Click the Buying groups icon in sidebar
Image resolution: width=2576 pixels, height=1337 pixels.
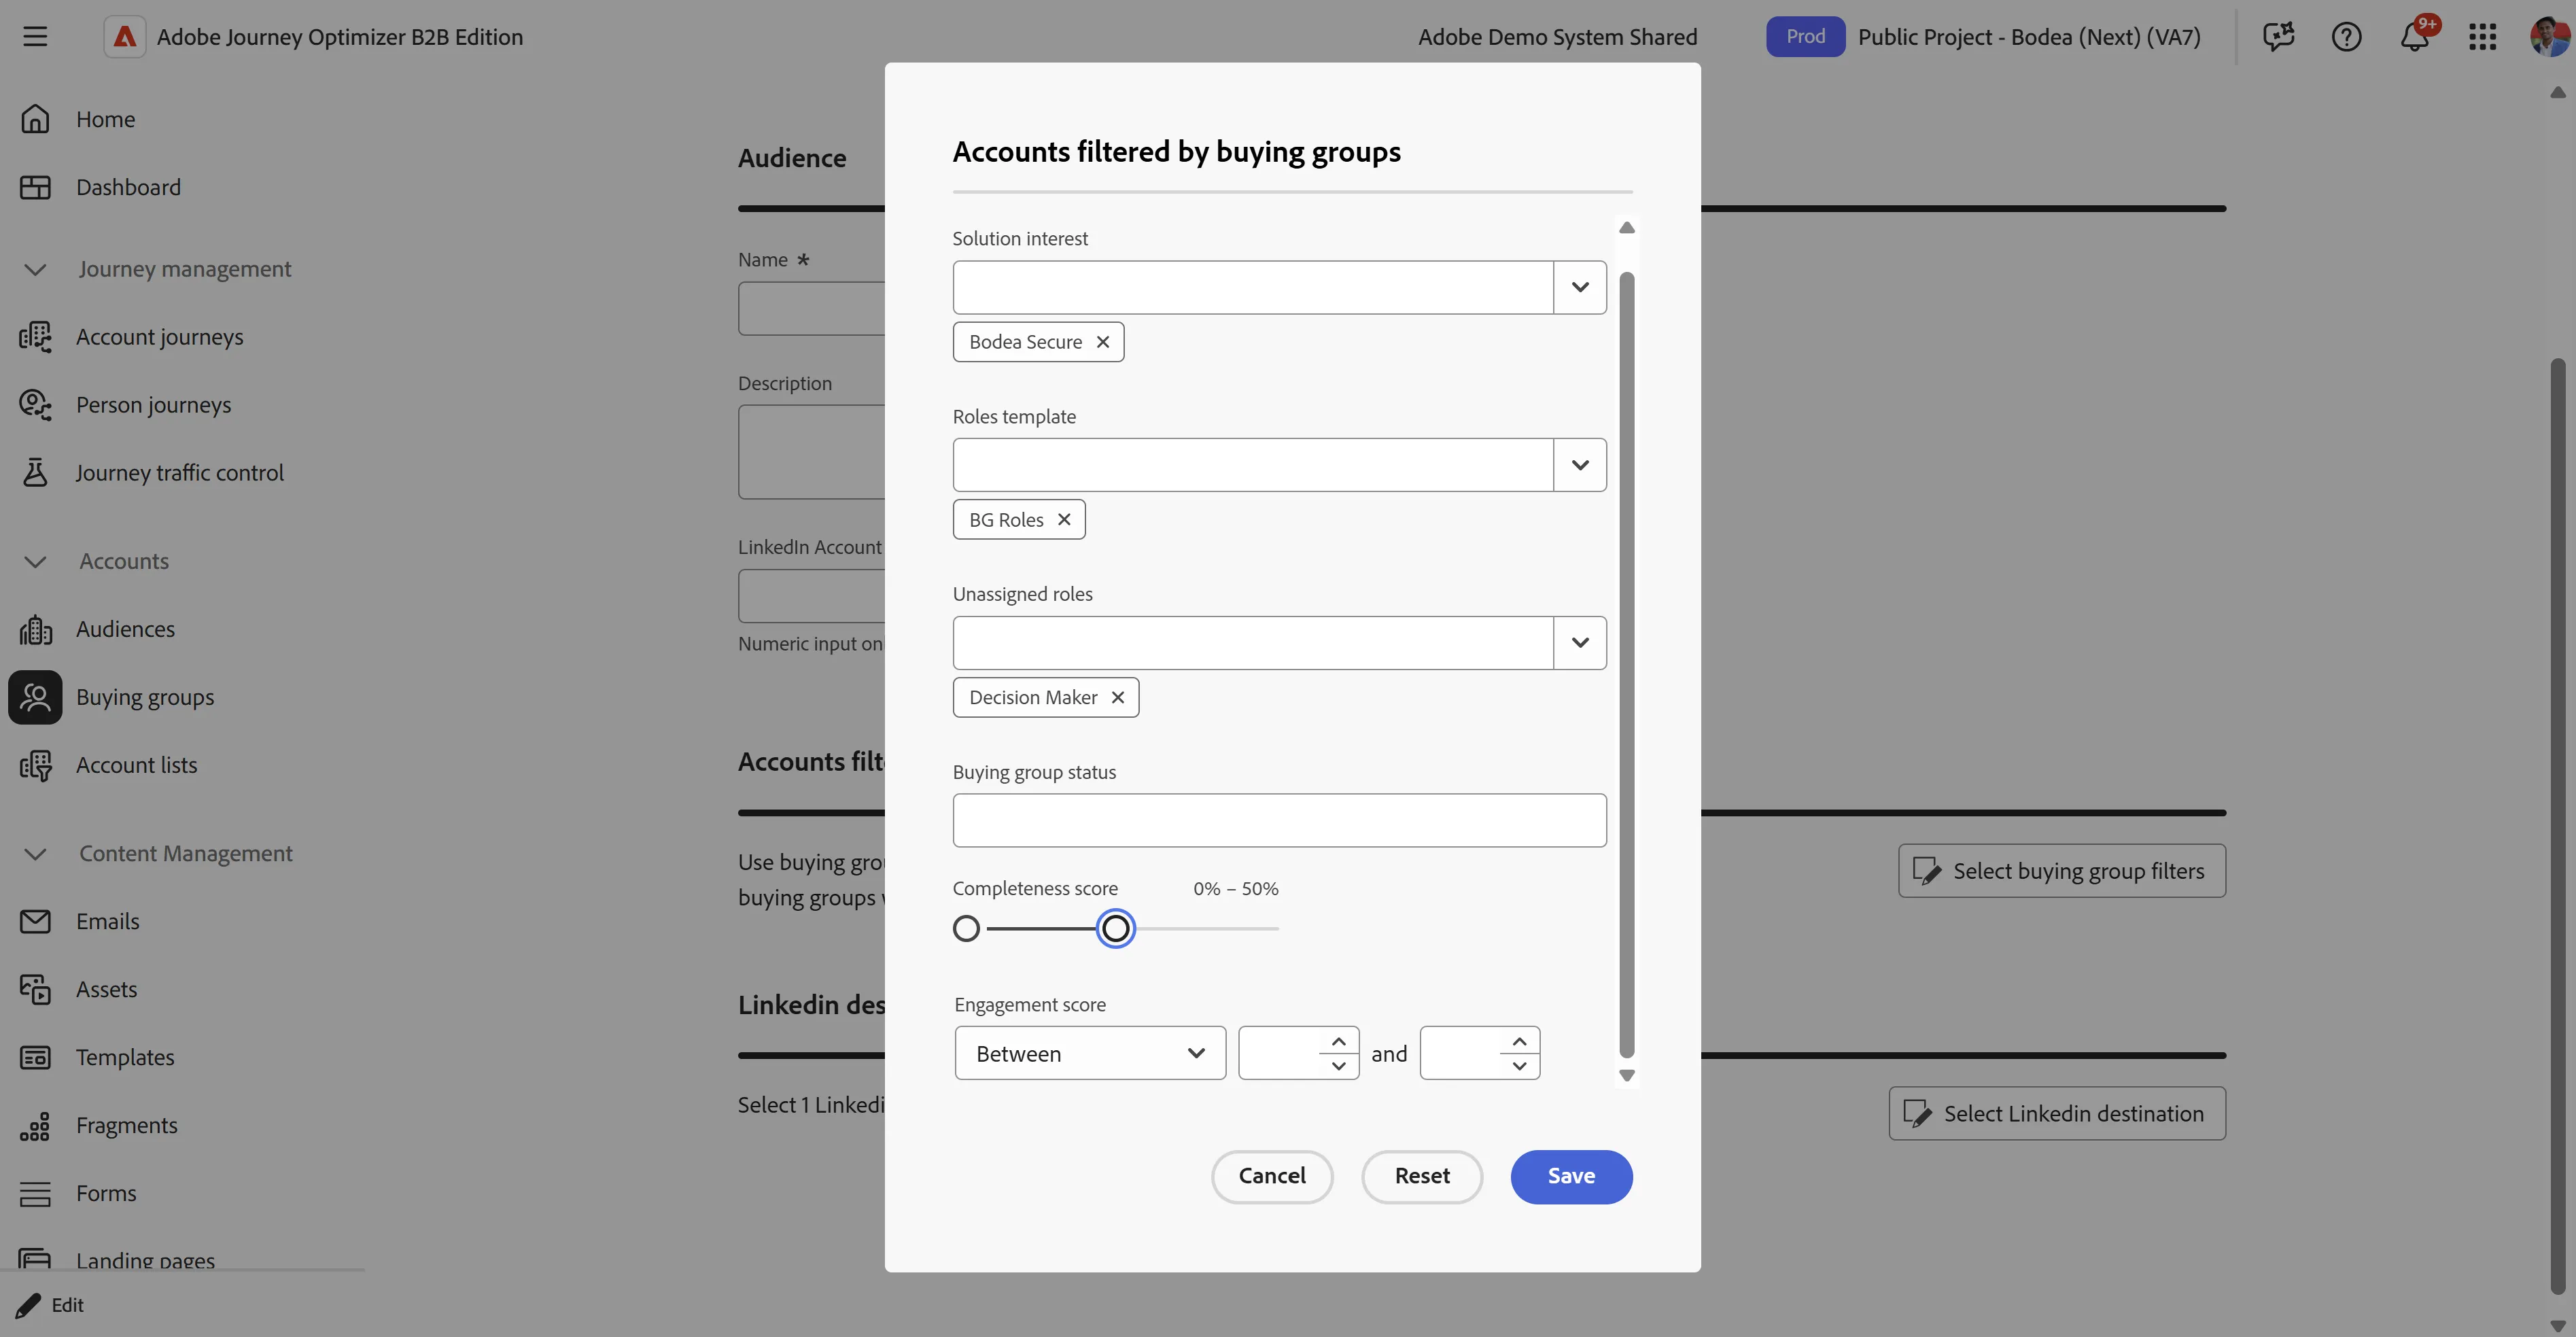(x=35, y=697)
